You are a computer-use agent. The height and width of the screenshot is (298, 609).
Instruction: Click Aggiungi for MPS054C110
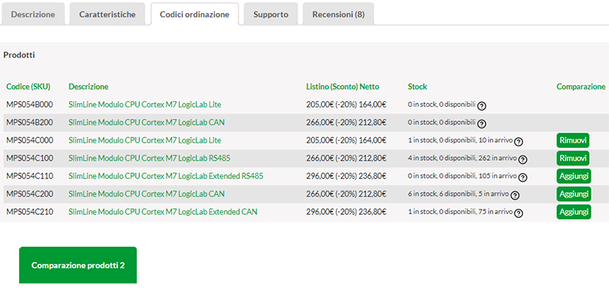tap(574, 176)
